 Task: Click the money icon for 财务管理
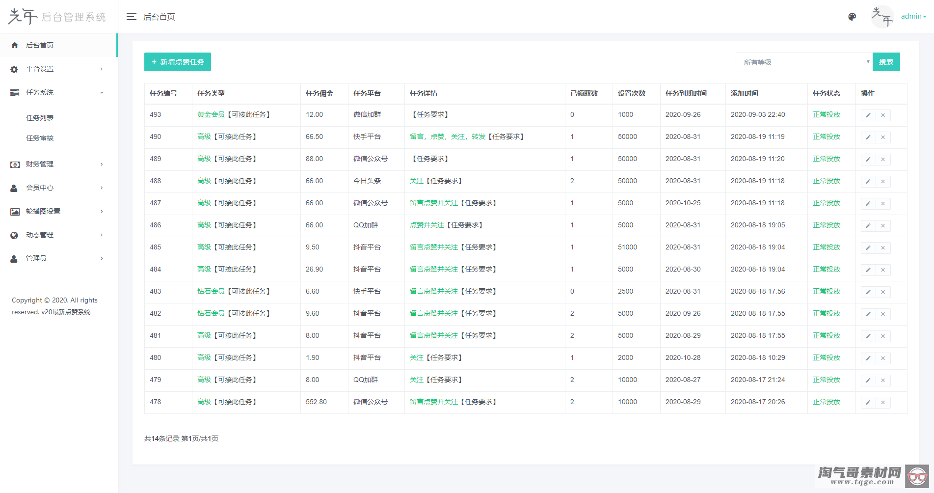(x=15, y=164)
